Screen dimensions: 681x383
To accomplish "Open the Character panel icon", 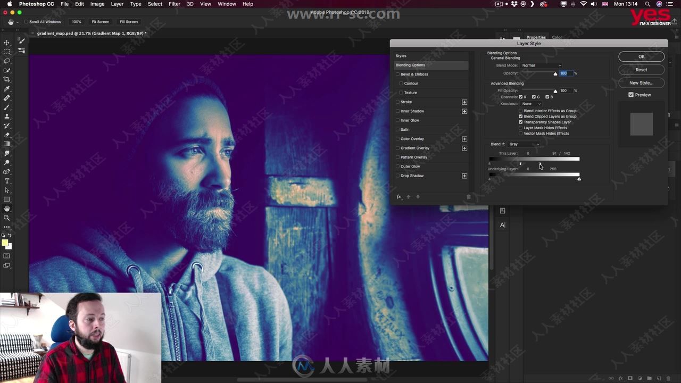I will tap(502, 225).
